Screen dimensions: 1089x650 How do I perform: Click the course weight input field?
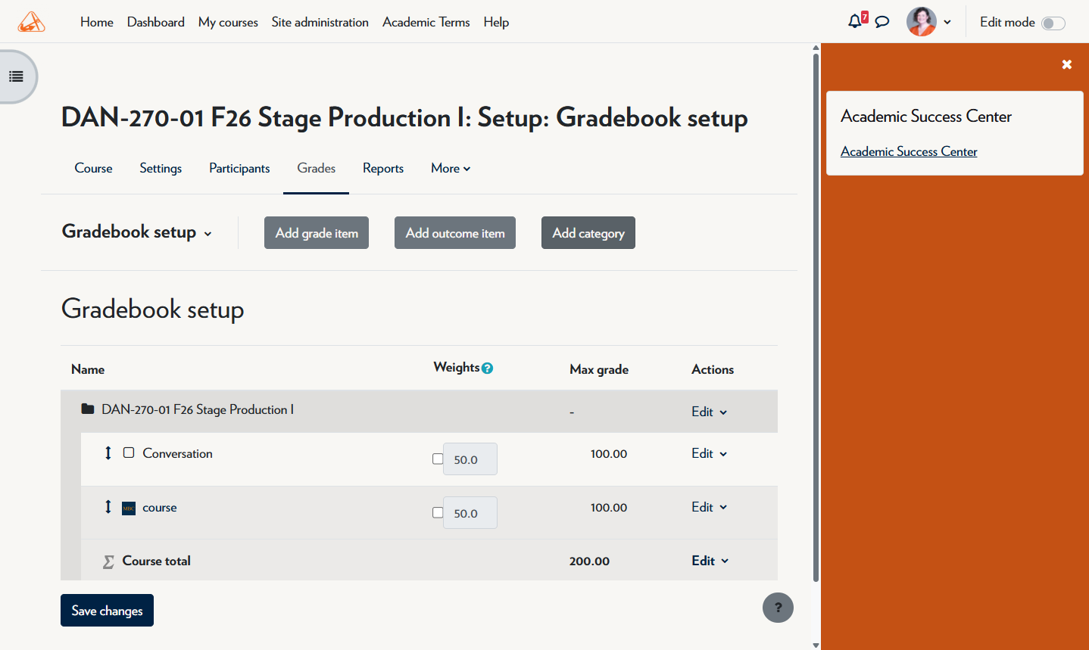[470, 513]
